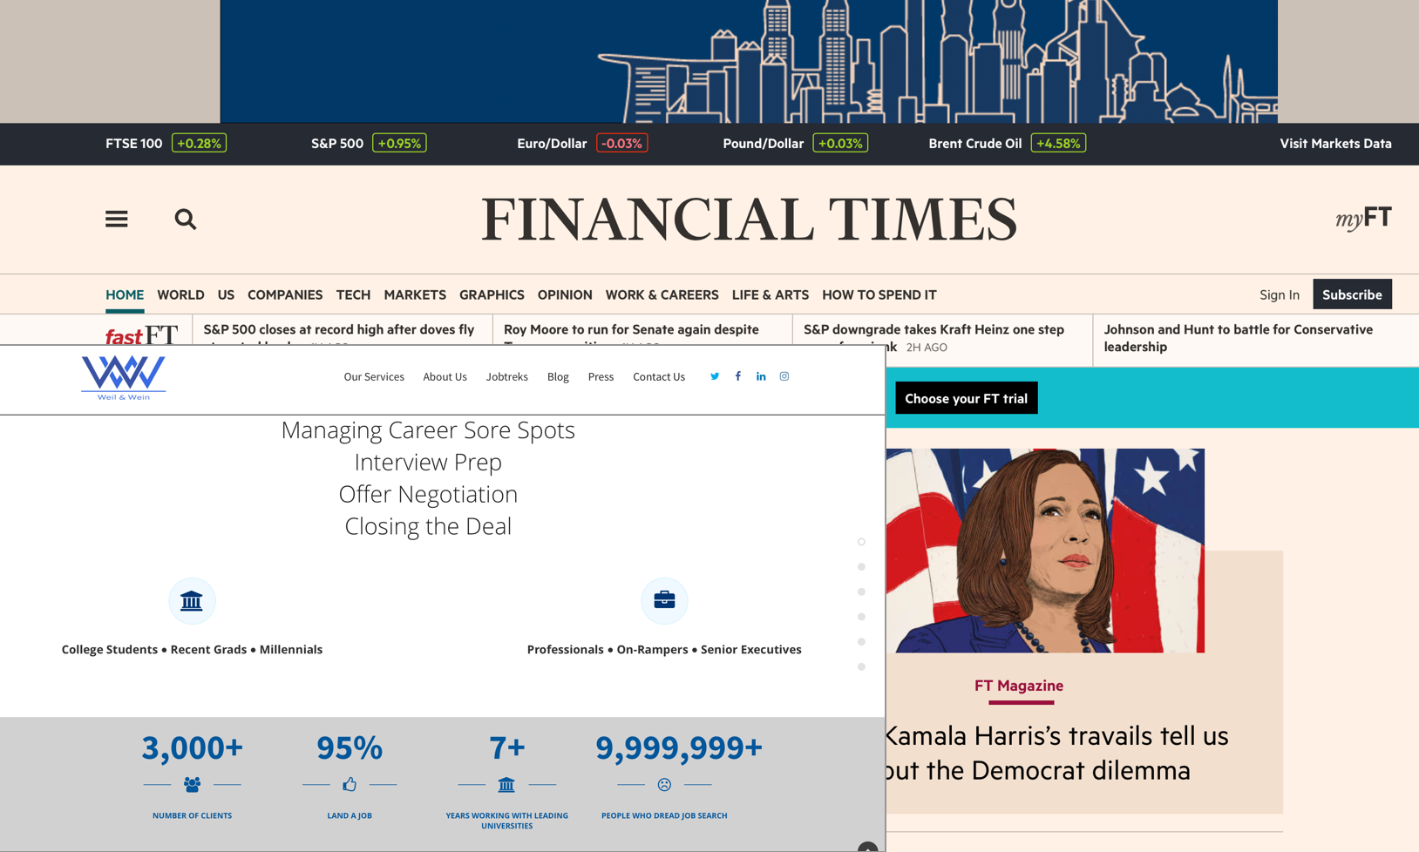Open the HOME tab in FT navigation
This screenshot has height=852, width=1419.
pos(125,294)
